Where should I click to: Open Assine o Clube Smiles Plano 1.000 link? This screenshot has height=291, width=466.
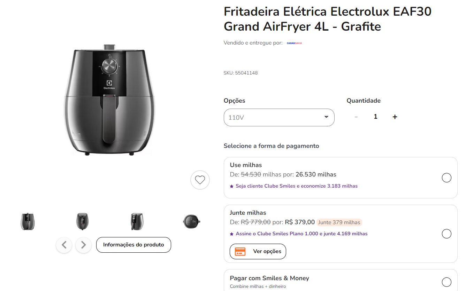coord(301,234)
